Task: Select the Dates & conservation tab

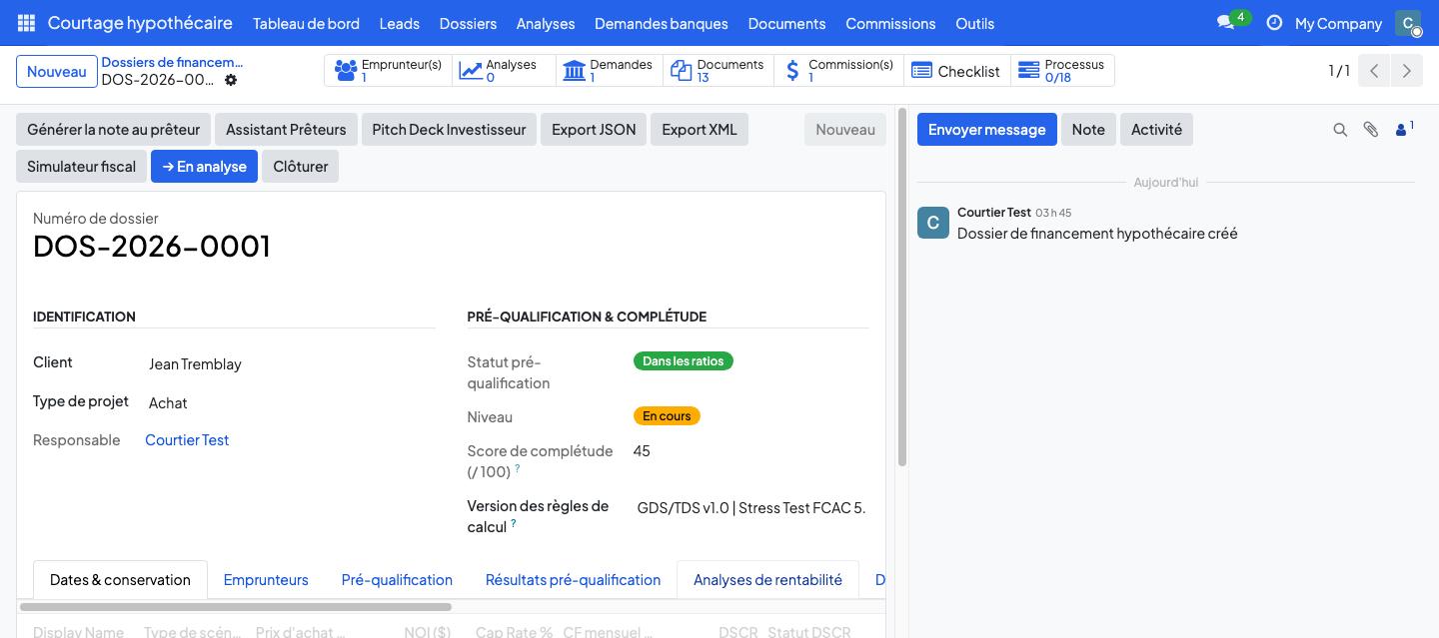Action: click(x=120, y=579)
